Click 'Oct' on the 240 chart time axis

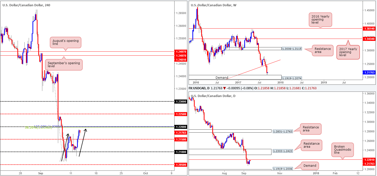[145, 173]
